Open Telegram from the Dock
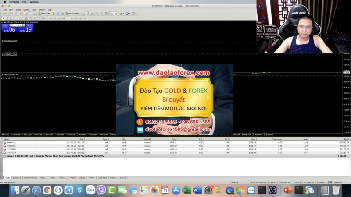Viewport: 351px width, 197px height. [x=69, y=190]
